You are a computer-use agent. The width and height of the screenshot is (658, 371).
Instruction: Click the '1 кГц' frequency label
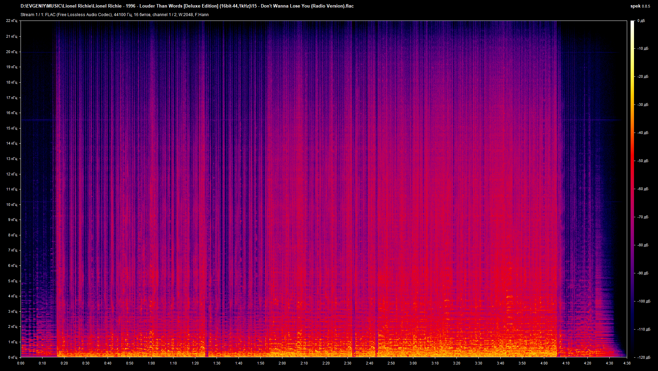tap(13, 342)
